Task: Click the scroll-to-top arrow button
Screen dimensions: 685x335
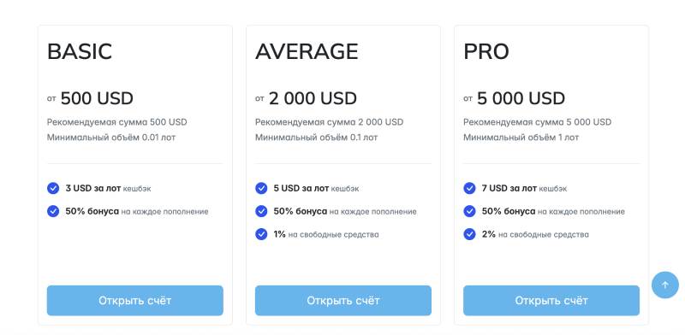Action: pyautogui.click(x=665, y=285)
